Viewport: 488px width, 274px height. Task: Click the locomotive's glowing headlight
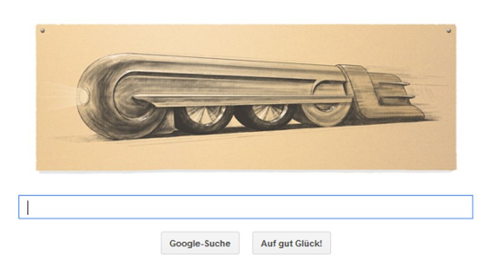click(83, 95)
